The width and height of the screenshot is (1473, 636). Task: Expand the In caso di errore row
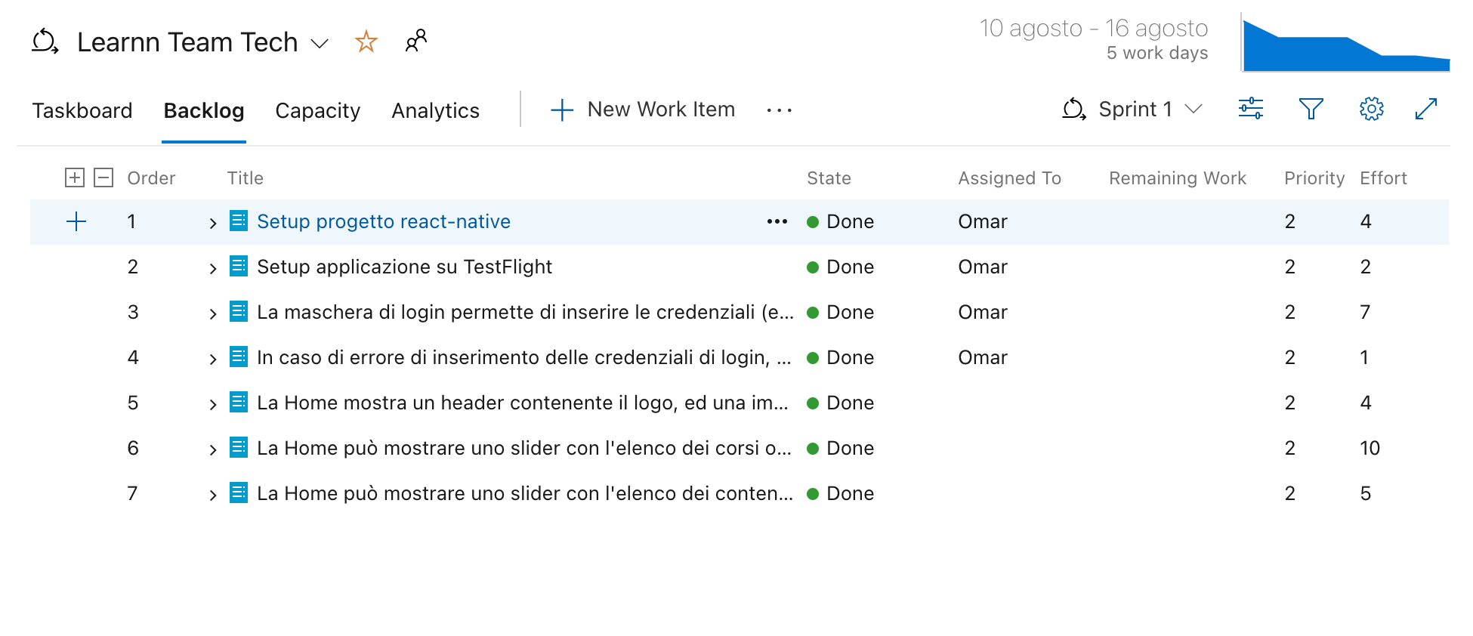click(213, 359)
